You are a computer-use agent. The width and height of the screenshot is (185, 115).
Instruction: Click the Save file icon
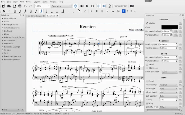[14, 6]
